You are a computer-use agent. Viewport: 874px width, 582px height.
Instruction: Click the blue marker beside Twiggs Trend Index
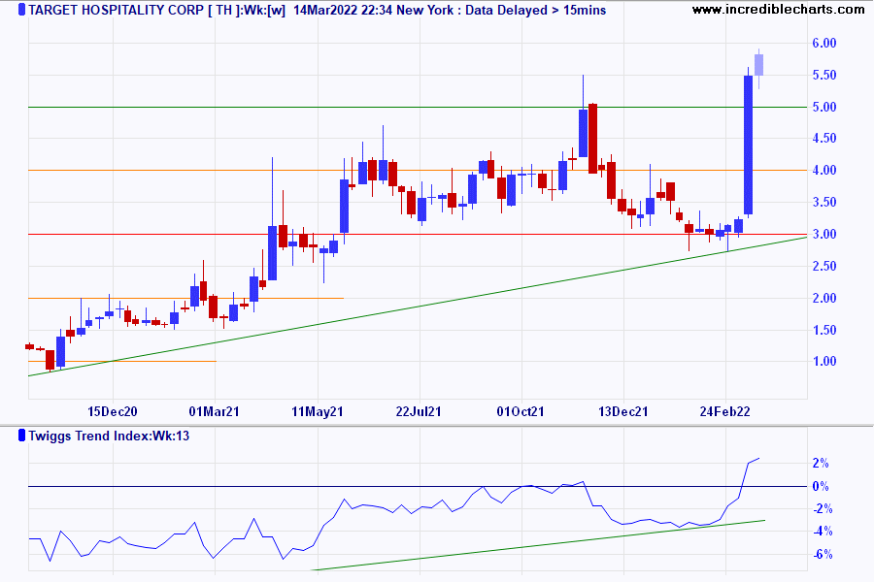21,436
